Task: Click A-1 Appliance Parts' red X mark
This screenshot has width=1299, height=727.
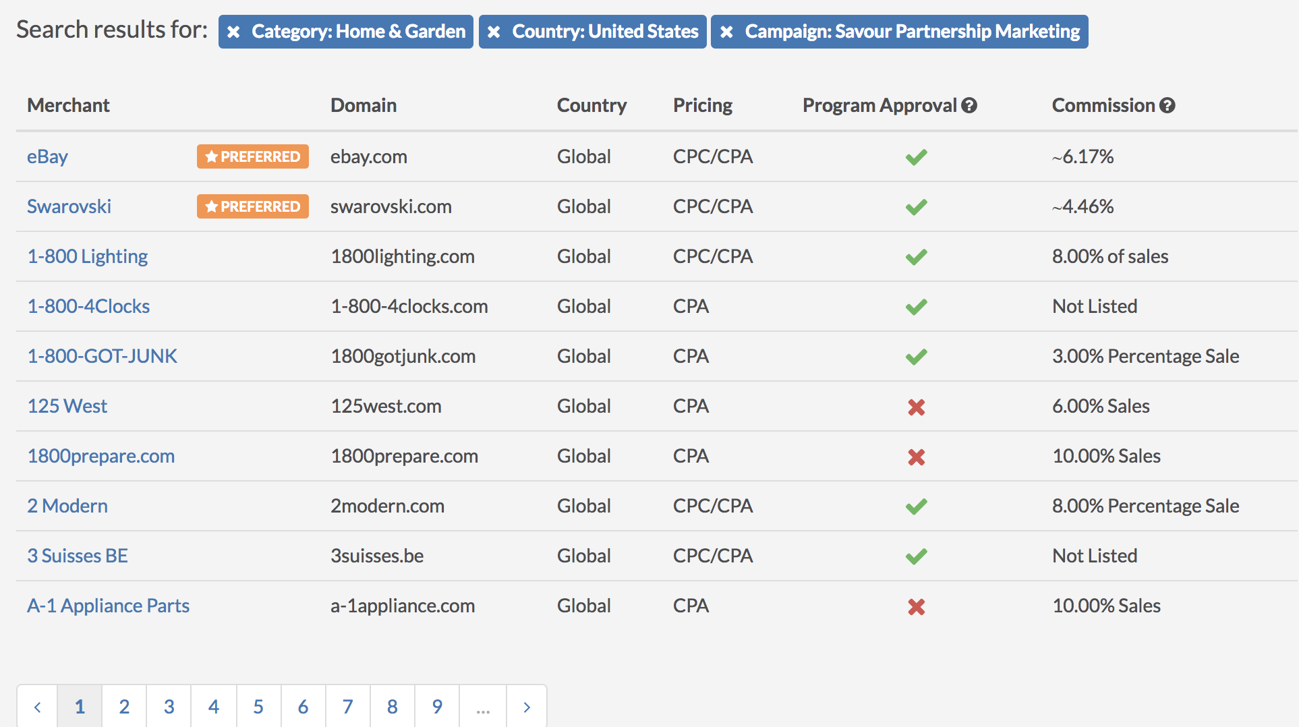Action: click(916, 606)
